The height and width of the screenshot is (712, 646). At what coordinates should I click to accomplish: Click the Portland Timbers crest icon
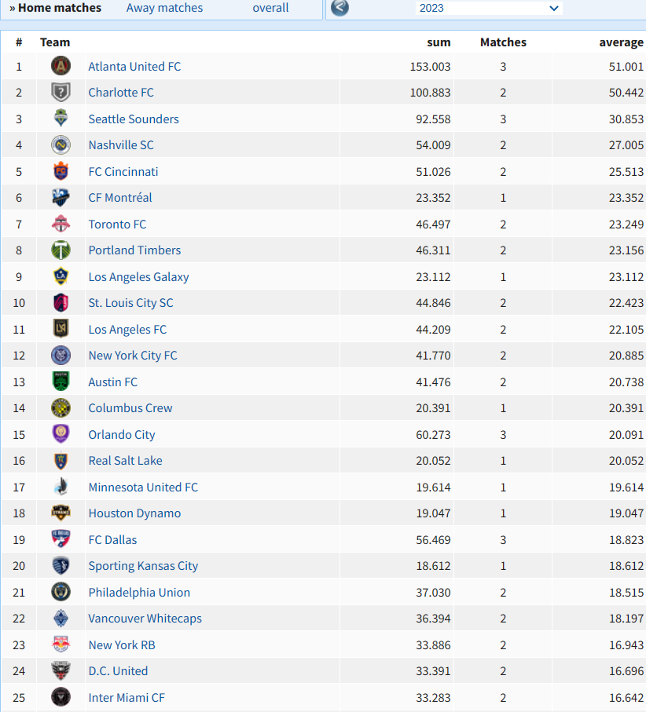coord(61,250)
